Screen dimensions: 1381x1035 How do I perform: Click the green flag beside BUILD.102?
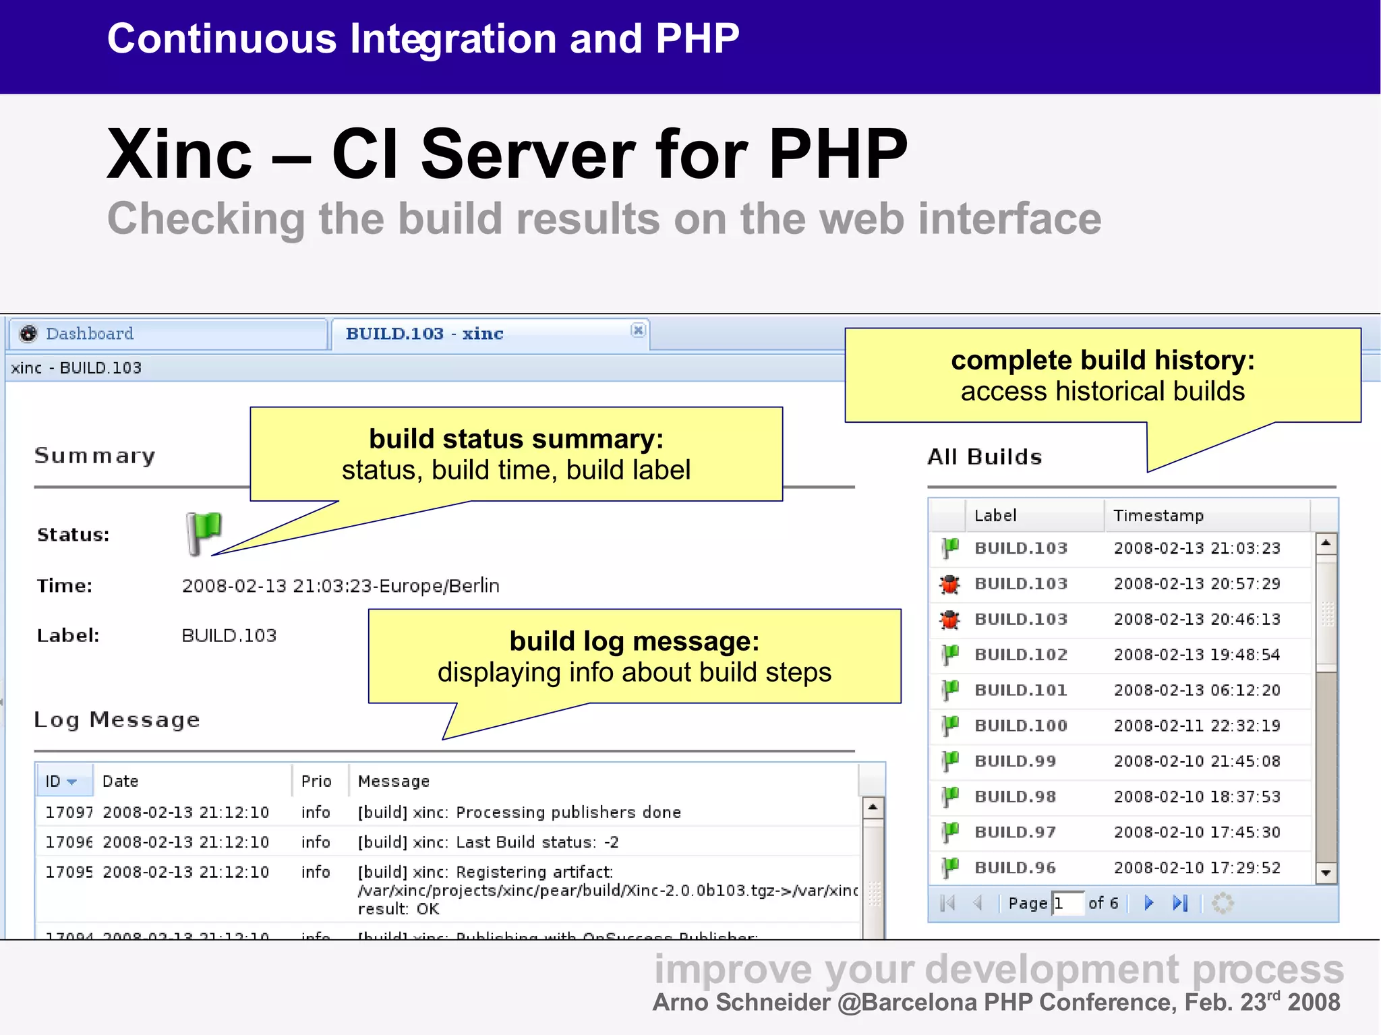949,655
